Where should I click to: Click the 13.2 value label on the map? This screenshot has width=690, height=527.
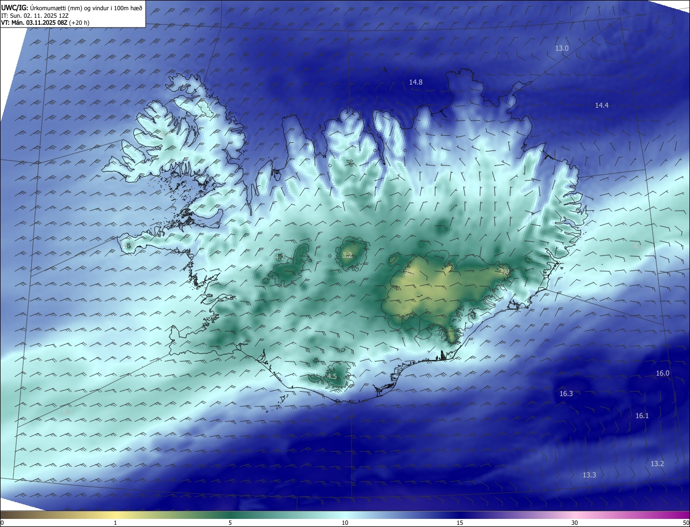(x=657, y=464)
